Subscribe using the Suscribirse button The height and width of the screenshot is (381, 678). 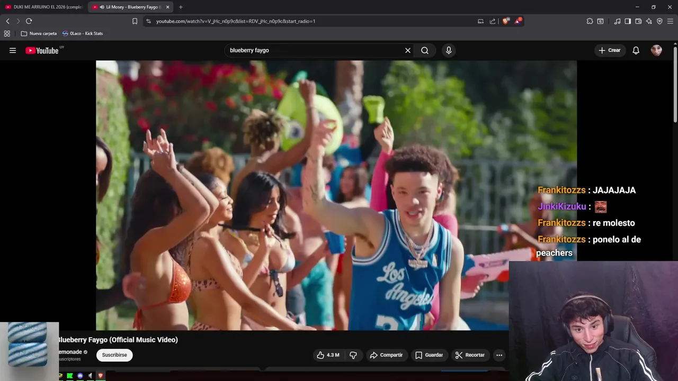tap(114, 355)
